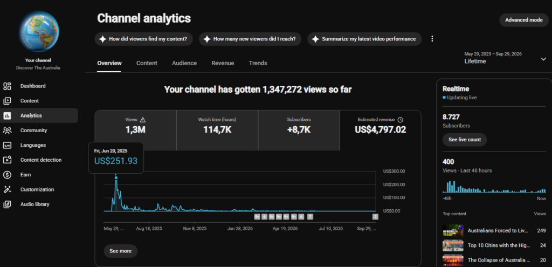Click the highlighted Jun 20 revenue data point
The height and width of the screenshot is (267, 552).
point(116,178)
